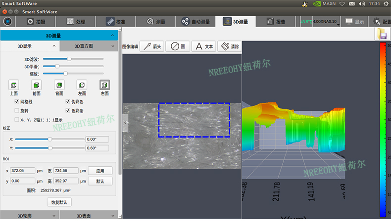Select the 箭头 arrow annotation tool
The width and height of the screenshot is (391, 223).
tap(152, 46)
